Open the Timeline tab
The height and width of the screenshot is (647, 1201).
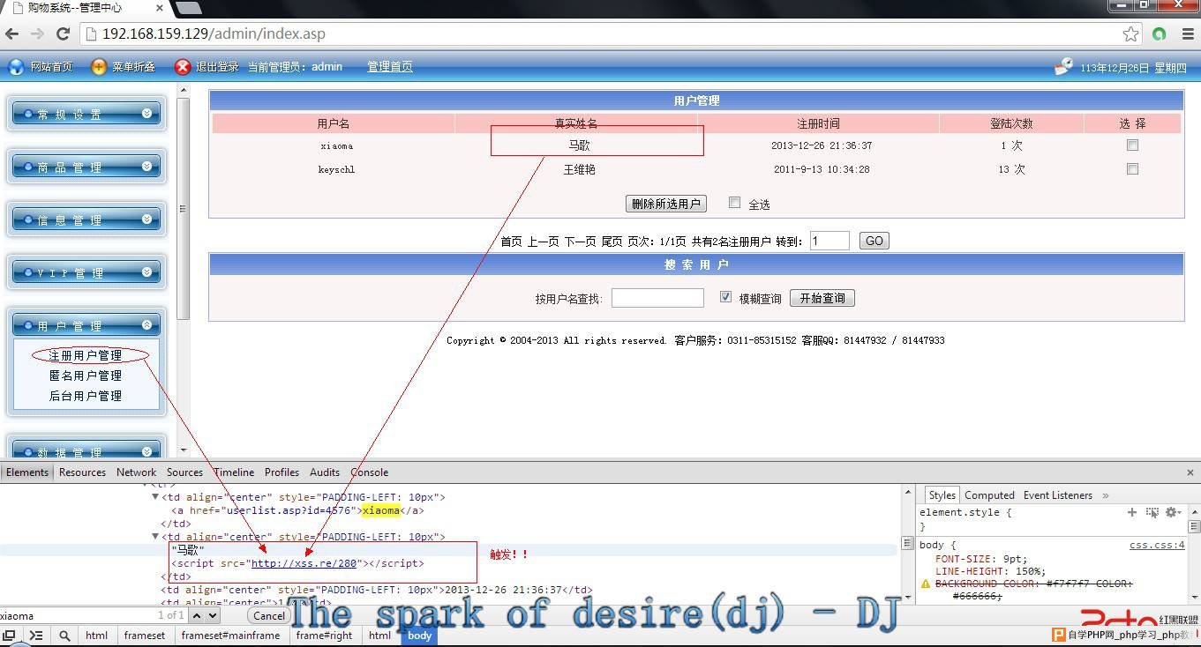[234, 472]
